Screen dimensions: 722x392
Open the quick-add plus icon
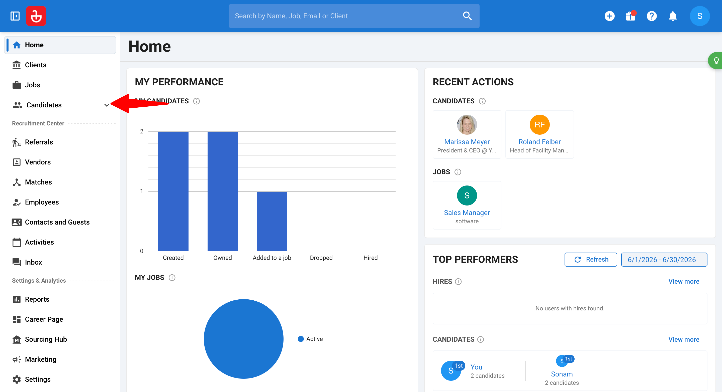click(x=609, y=16)
